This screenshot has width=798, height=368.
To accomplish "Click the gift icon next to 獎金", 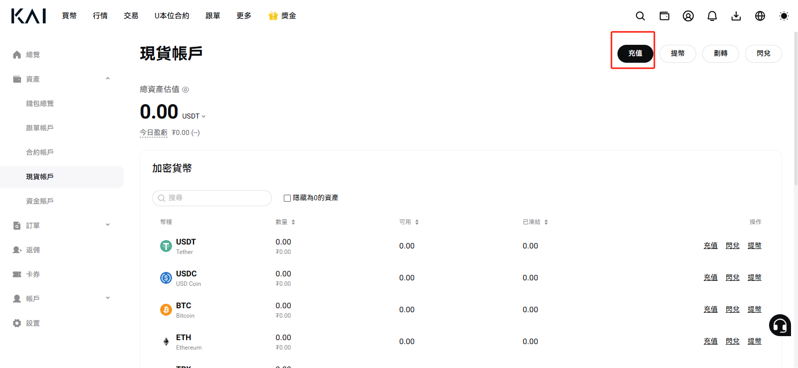I will (273, 16).
